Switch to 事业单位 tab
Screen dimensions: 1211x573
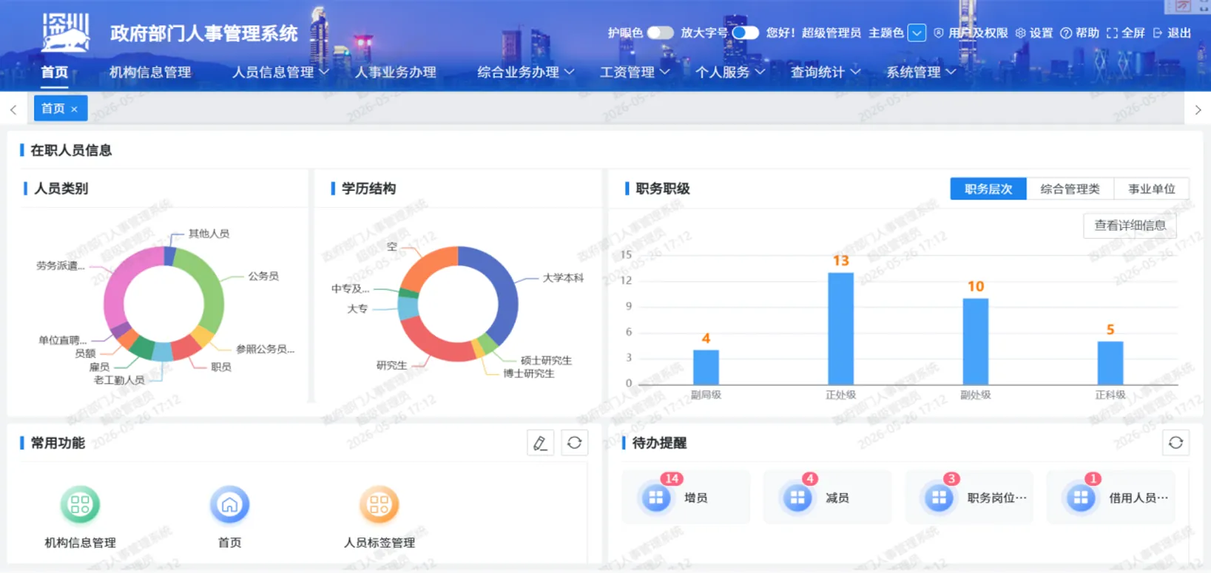(x=1151, y=189)
